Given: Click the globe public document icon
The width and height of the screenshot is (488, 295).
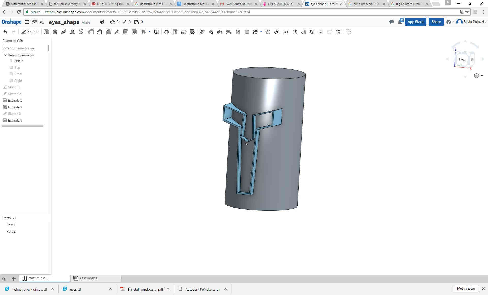Looking at the screenshot, I should point(102,22).
